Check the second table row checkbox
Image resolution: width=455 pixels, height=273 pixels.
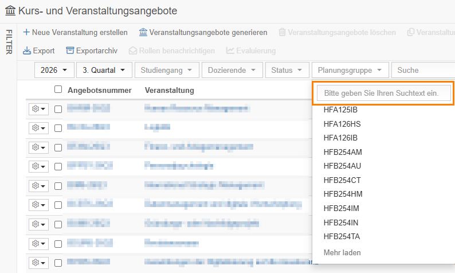(58, 128)
